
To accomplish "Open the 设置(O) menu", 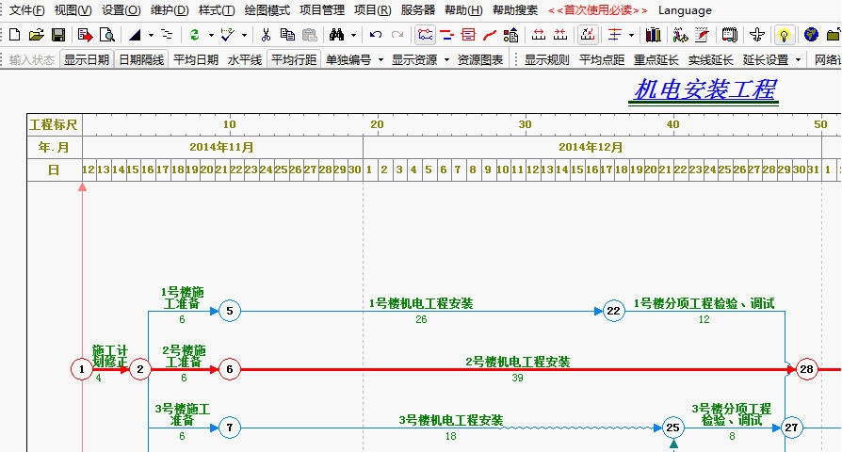I will [121, 10].
